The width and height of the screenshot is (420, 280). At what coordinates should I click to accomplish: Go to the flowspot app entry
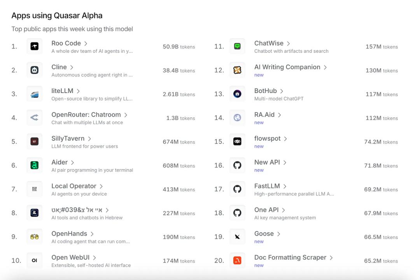point(268,139)
